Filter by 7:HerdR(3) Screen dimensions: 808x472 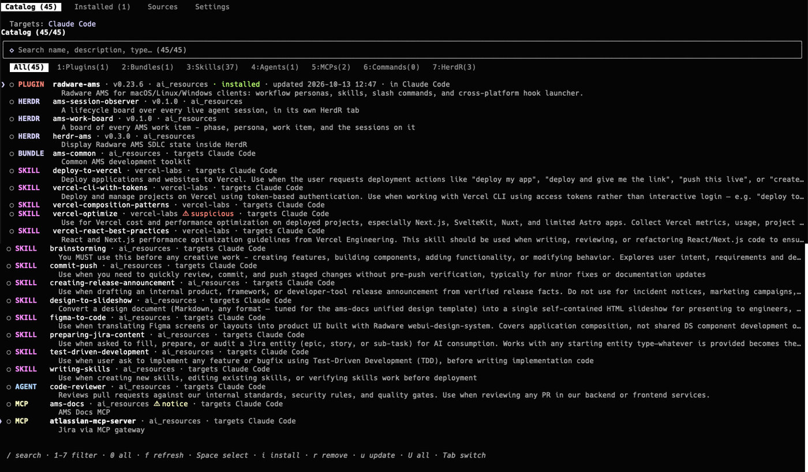(x=454, y=67)
